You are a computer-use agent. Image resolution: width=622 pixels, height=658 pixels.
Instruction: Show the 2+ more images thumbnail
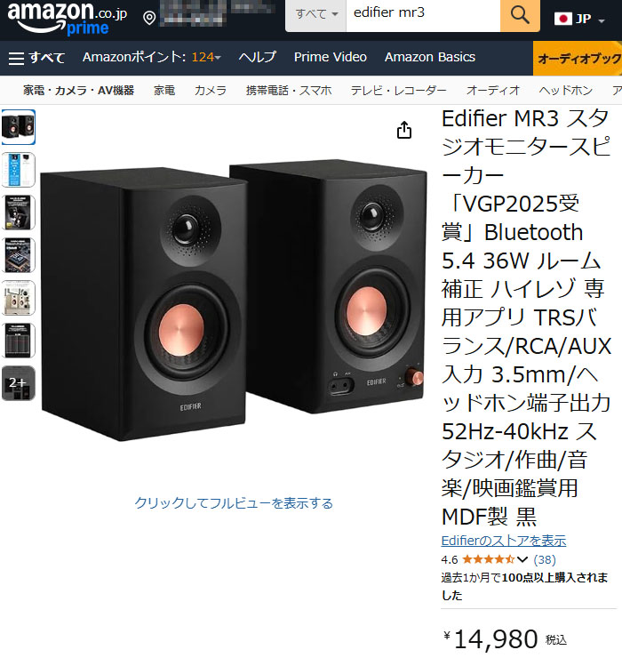pos(19,383)
